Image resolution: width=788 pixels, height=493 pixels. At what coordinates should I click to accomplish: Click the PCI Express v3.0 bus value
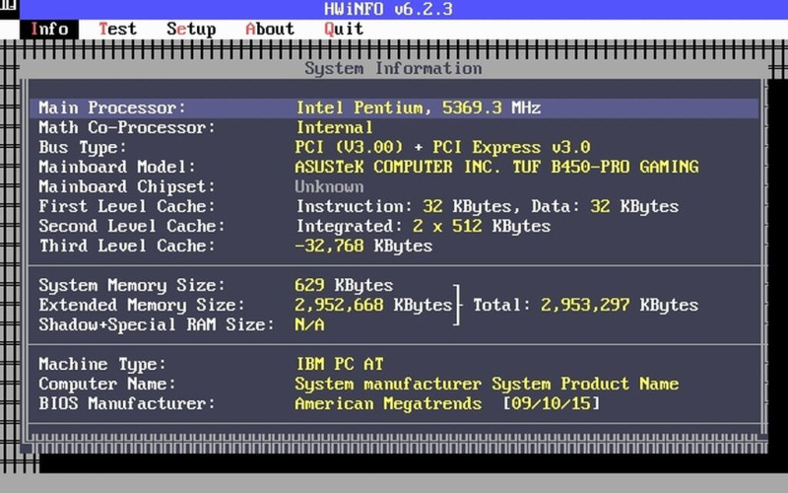point(511,147)
